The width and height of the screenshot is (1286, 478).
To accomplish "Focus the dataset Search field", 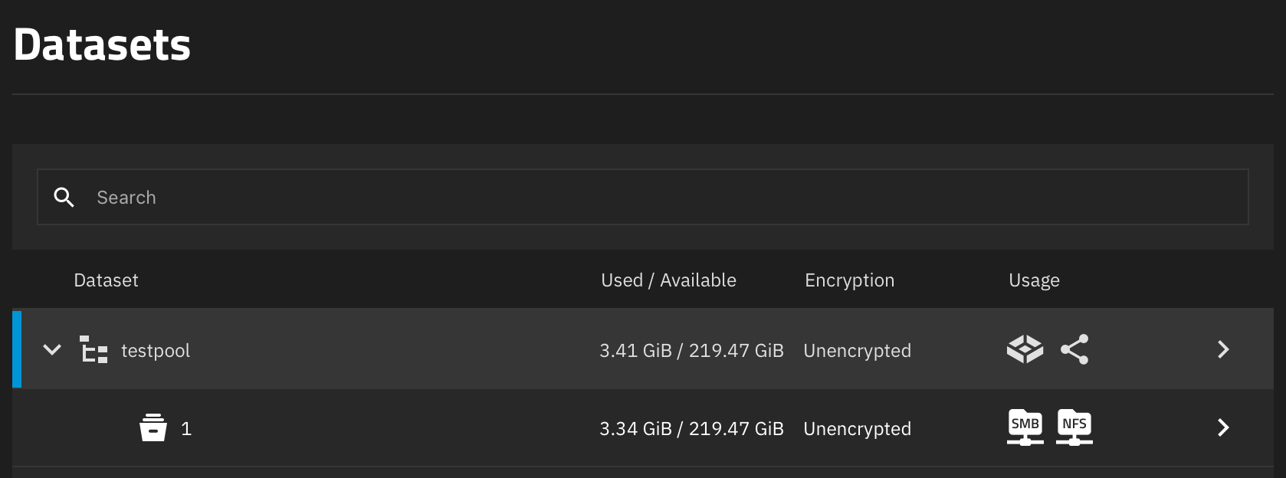I will tap(659, 198).
